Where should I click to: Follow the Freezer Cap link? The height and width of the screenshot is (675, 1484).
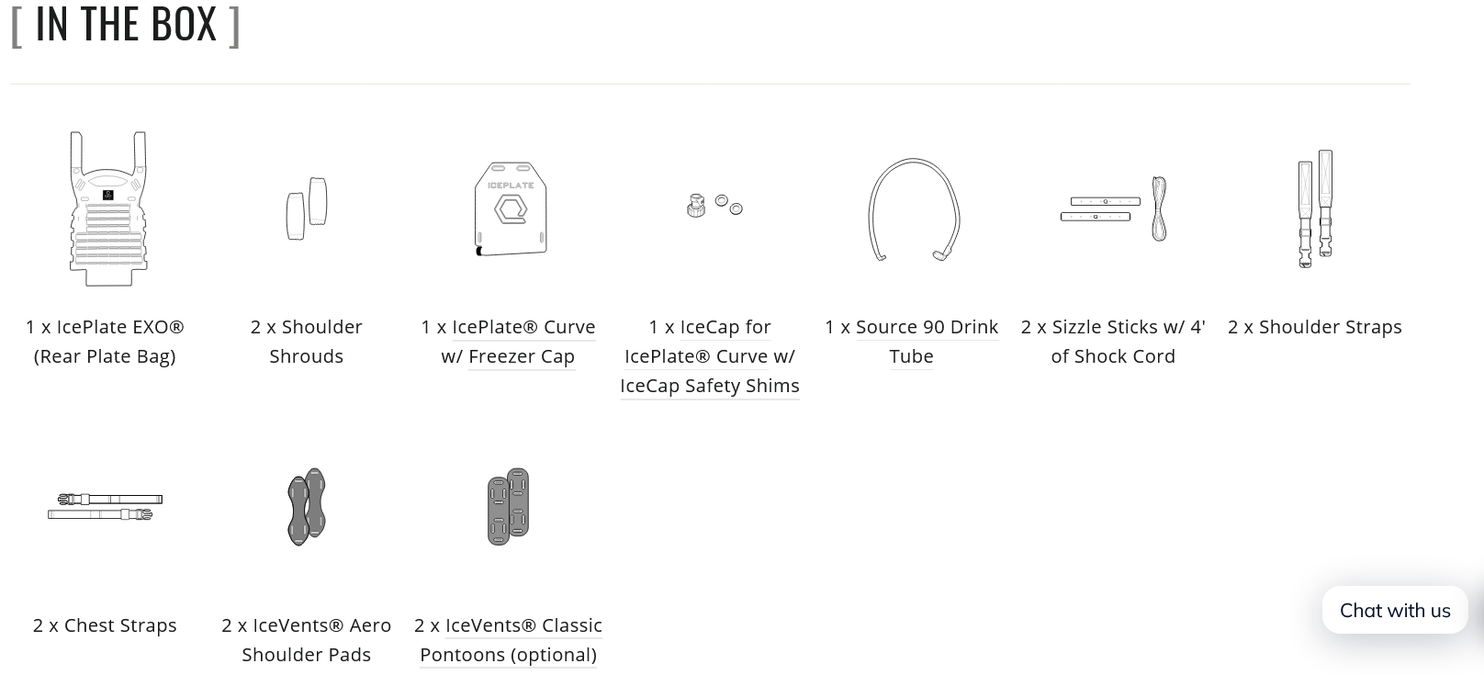[522, 356]
